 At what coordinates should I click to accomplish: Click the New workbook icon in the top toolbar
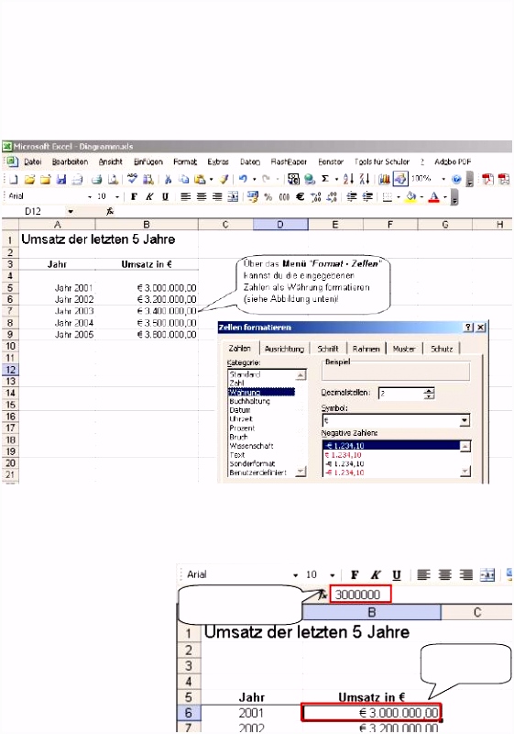pos(13,179)
